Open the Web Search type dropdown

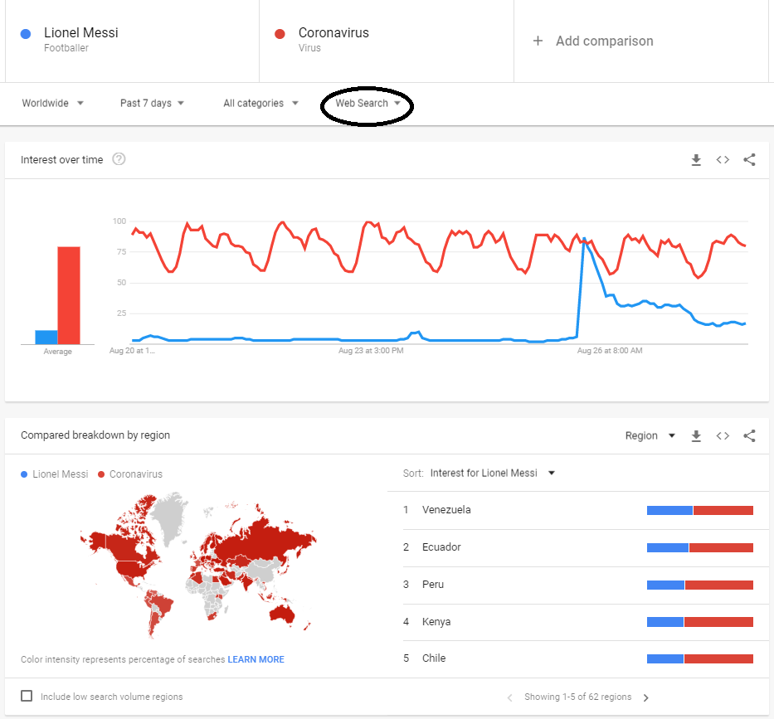point(368,104)
